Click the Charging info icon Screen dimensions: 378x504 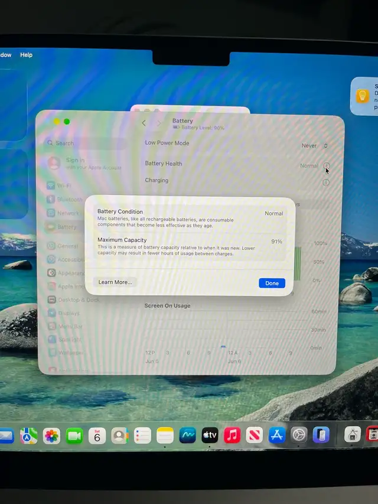326,183
